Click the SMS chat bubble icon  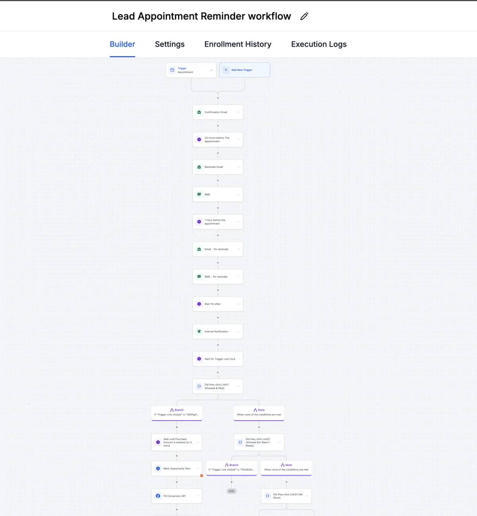click(x=199, y=195)
